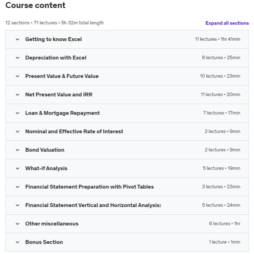Viewport: 254px width, 254px height.
Task: Click the 11 lectures • 1hr 41min label
Action: [x=217, y=39]
